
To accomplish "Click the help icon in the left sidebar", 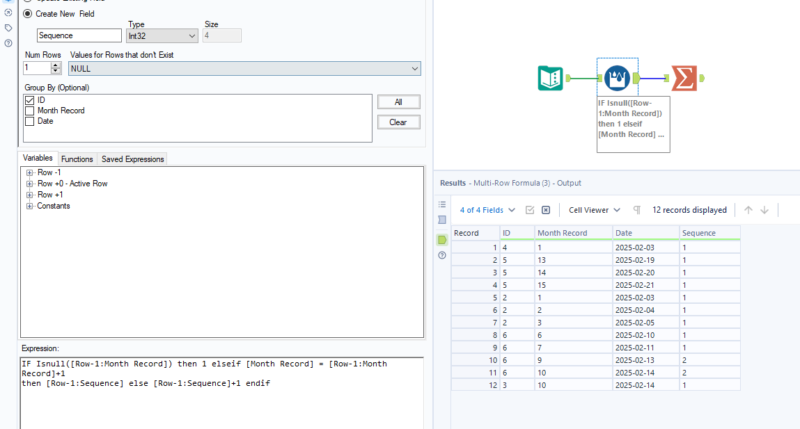I will tap(8, 42).
